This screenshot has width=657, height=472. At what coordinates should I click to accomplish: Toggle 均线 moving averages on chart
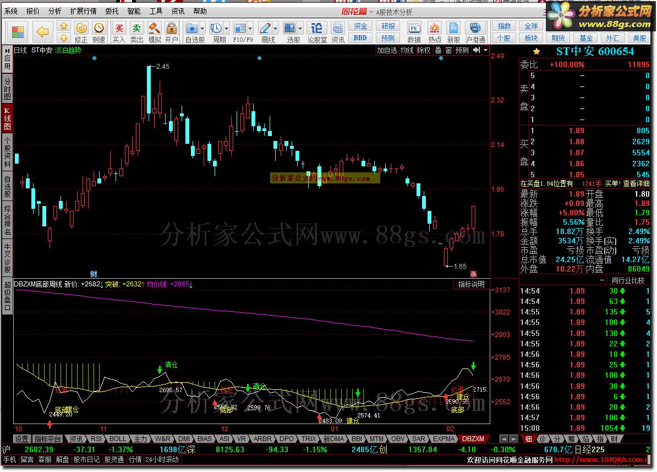pyautogui.click(x=407, y=50)
